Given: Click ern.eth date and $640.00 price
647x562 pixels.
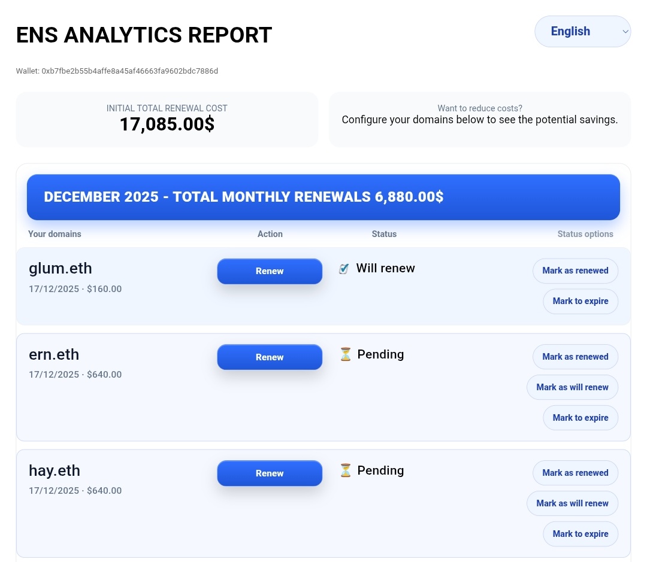Looking at the screenshot, I should click(x=75, y=375).
